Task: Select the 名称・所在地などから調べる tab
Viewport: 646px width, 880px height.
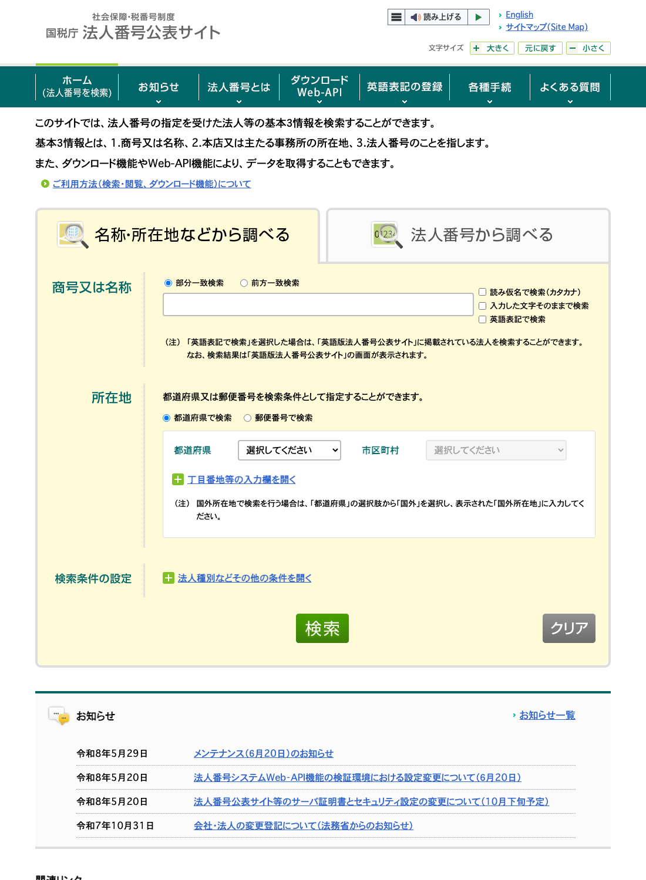Action: pos(177,235)
